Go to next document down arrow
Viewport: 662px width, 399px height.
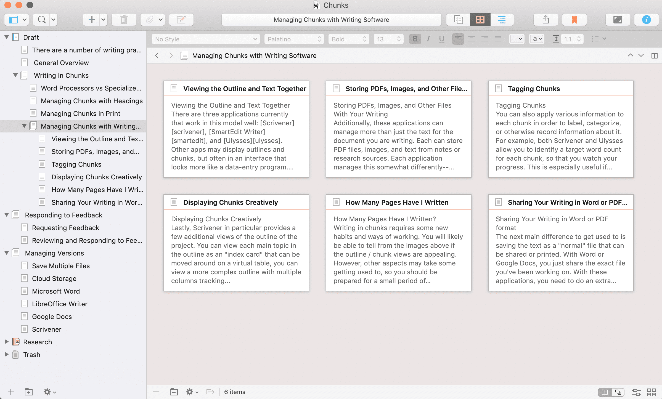tap(641, 55)
